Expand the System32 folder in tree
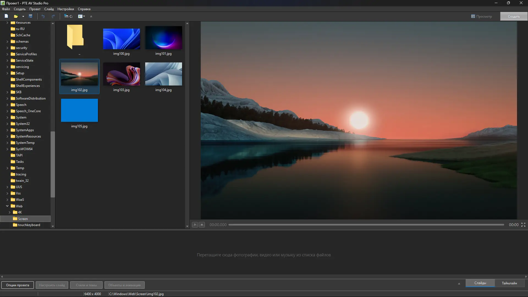Viewport: 528px width, 297px height. tap(7, 124)
